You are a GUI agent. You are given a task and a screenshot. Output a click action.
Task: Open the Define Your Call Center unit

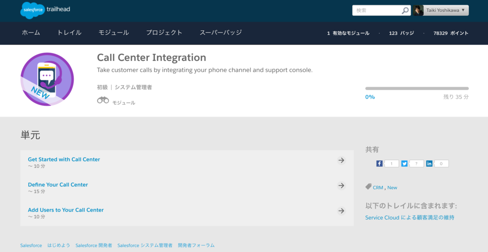[58, 184]
